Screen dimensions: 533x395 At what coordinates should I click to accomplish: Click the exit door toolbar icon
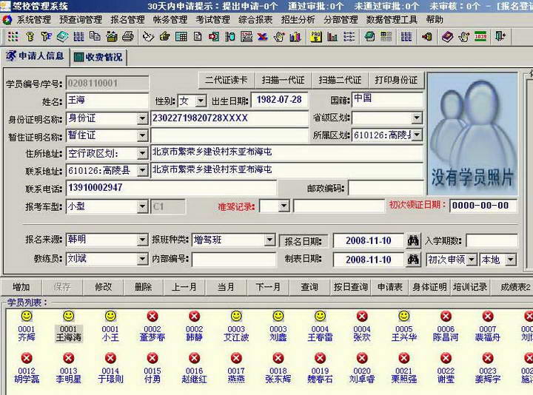pyautogui.click(x=500, y=36)
